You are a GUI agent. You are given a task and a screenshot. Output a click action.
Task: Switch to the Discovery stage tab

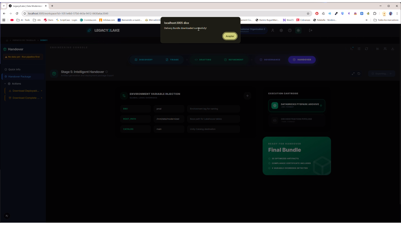click(x=144, y=60)
